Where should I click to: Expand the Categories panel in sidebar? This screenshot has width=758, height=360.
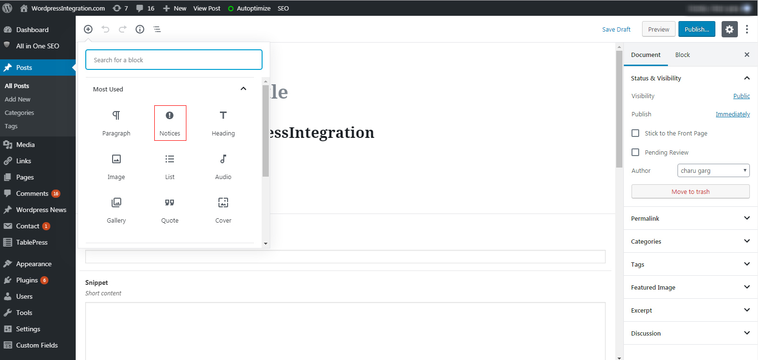pos(690,241)
